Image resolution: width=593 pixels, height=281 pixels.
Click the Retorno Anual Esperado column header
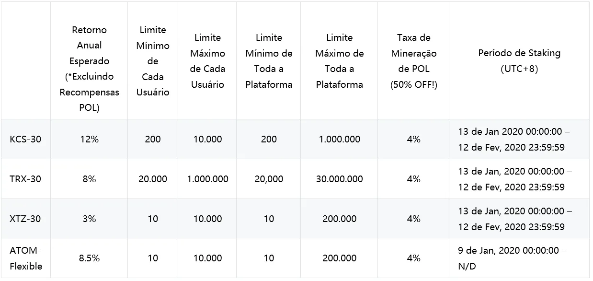(x=89, y=69)
